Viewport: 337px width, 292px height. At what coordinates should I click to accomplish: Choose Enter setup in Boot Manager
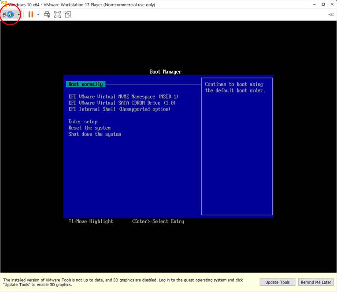pyautogui.click(x=83, y=122)
